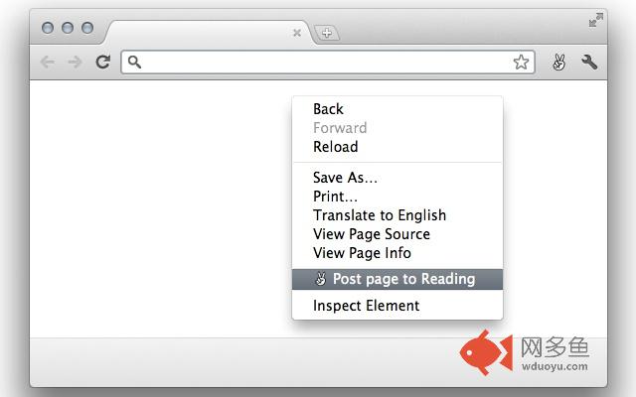Reload the page with the refresh icon
636x397 pixels.
102,63
